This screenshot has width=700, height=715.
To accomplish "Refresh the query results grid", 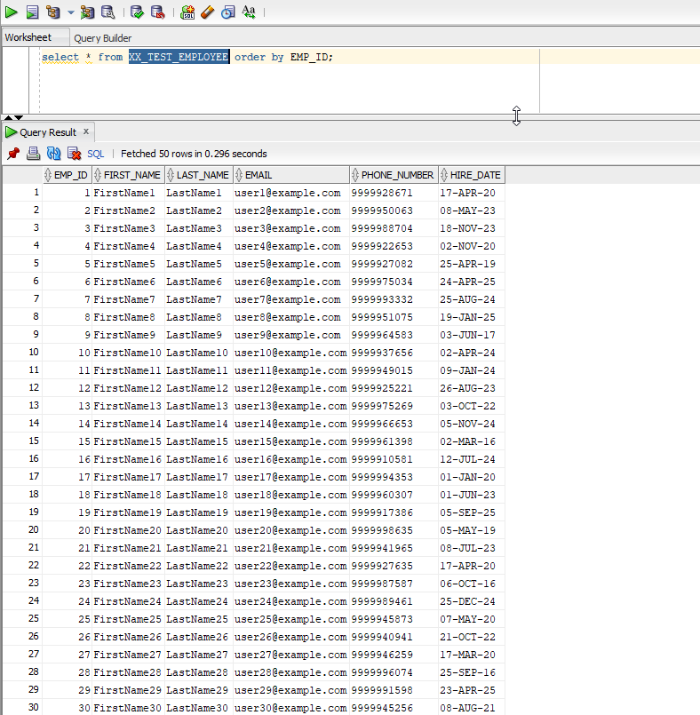I will [54, 154].
